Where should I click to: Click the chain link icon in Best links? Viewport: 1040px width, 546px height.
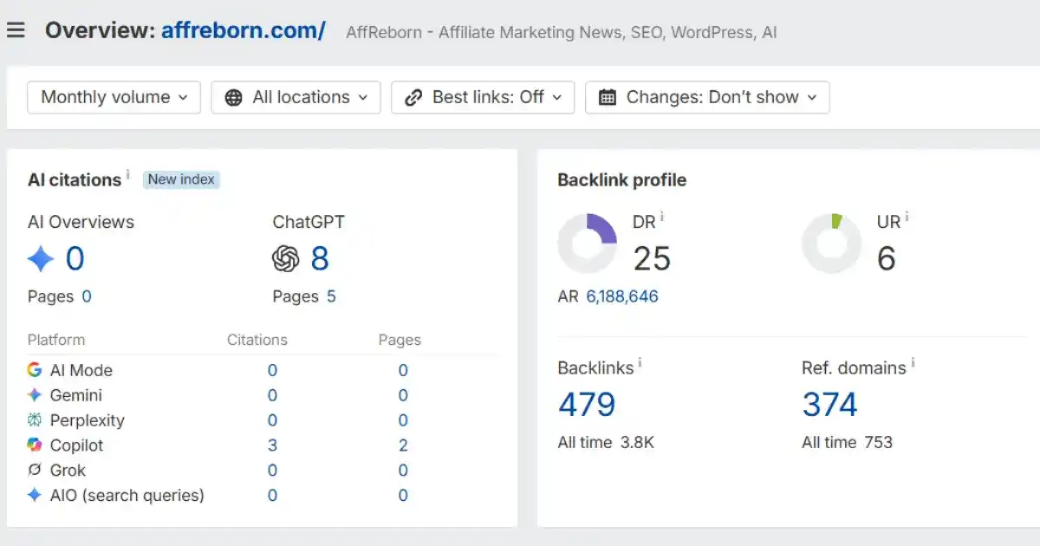point(414,97)
